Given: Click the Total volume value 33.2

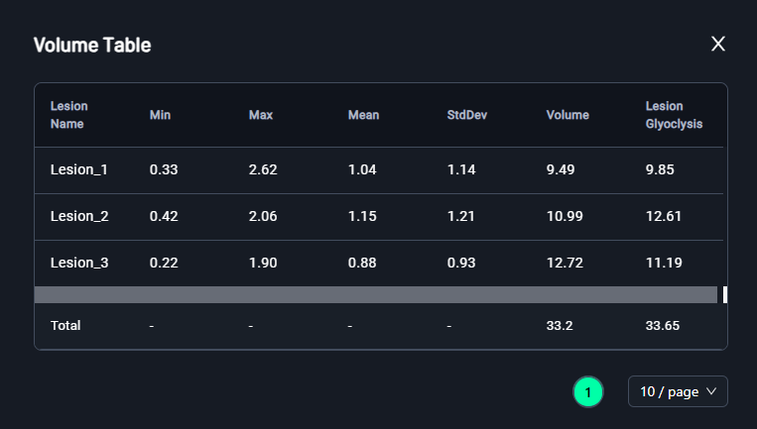Looking at the screenshot, I should click(560, 325).
